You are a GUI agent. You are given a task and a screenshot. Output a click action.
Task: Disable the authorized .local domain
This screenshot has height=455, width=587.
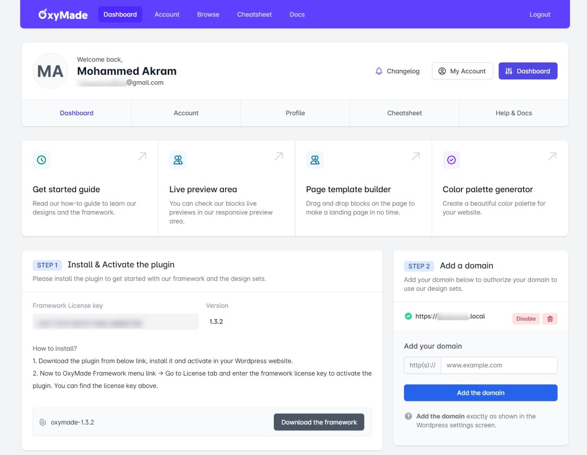(x=526, y=319)
